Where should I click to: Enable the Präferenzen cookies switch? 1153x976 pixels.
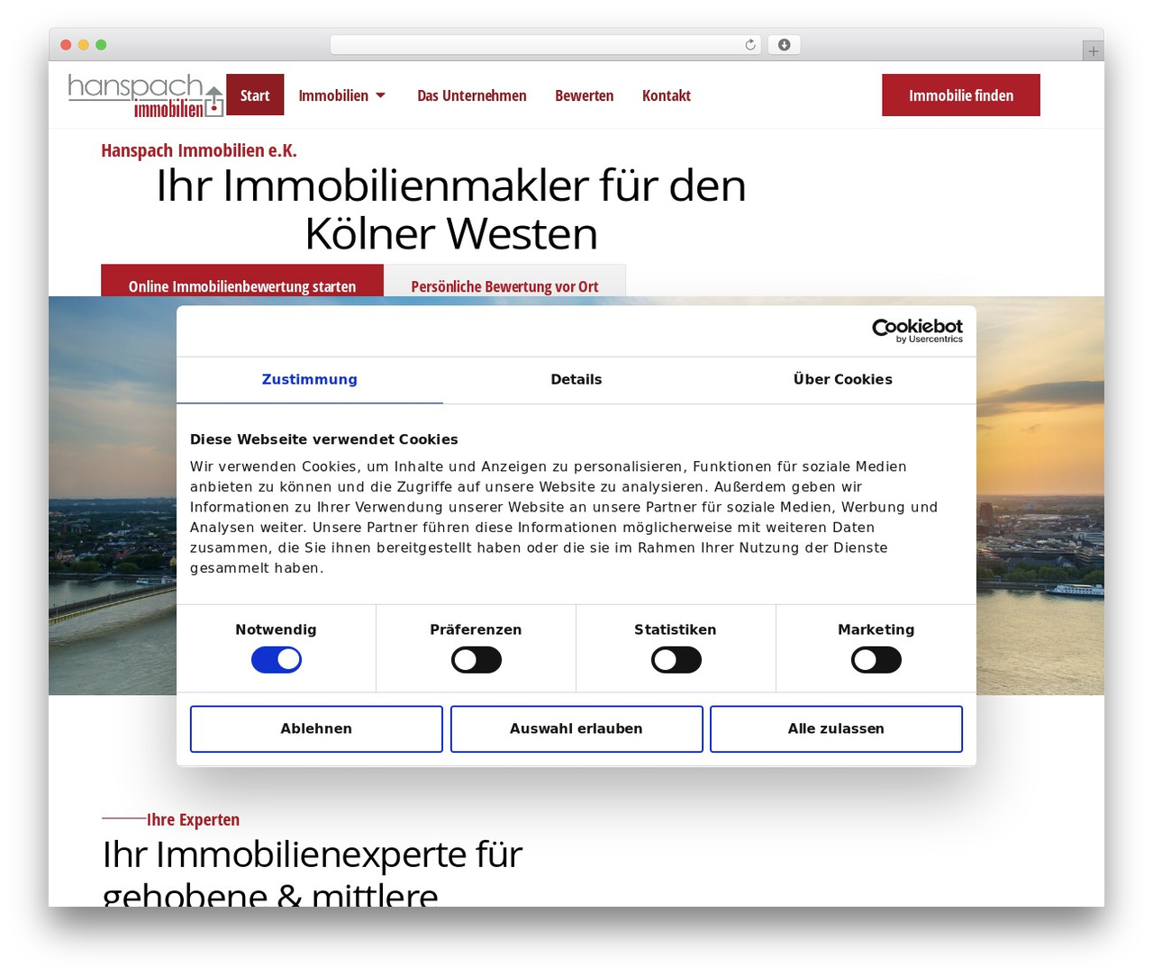[477, 660]
